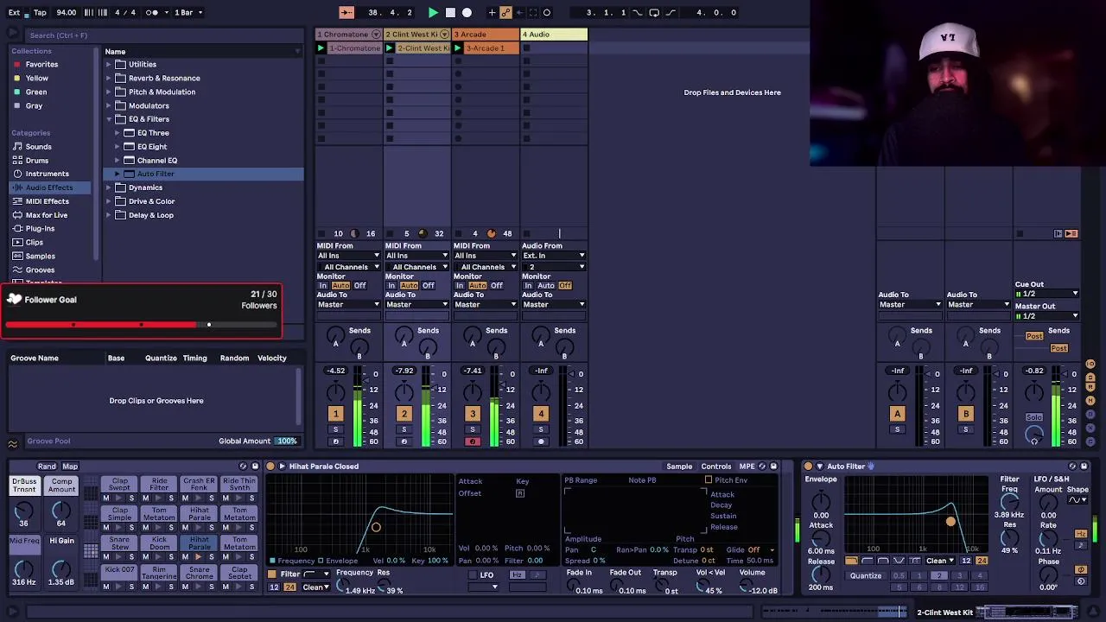The image size is (1106, 622).
Task: Toggle the Ext sync button
Action: pyautogui.click(x=14, y=12)
